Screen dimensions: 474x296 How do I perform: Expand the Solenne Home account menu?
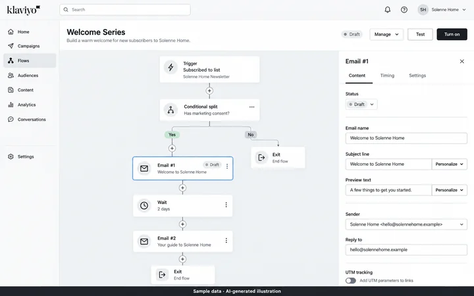[448, 10]
